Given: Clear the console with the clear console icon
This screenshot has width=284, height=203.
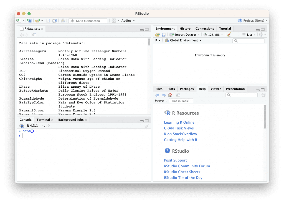Looking at the screenshot, I should coord(147,126).
